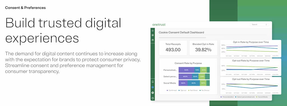Toggle the Confirmed legend item
287x106 pixels.
[172, 90]
